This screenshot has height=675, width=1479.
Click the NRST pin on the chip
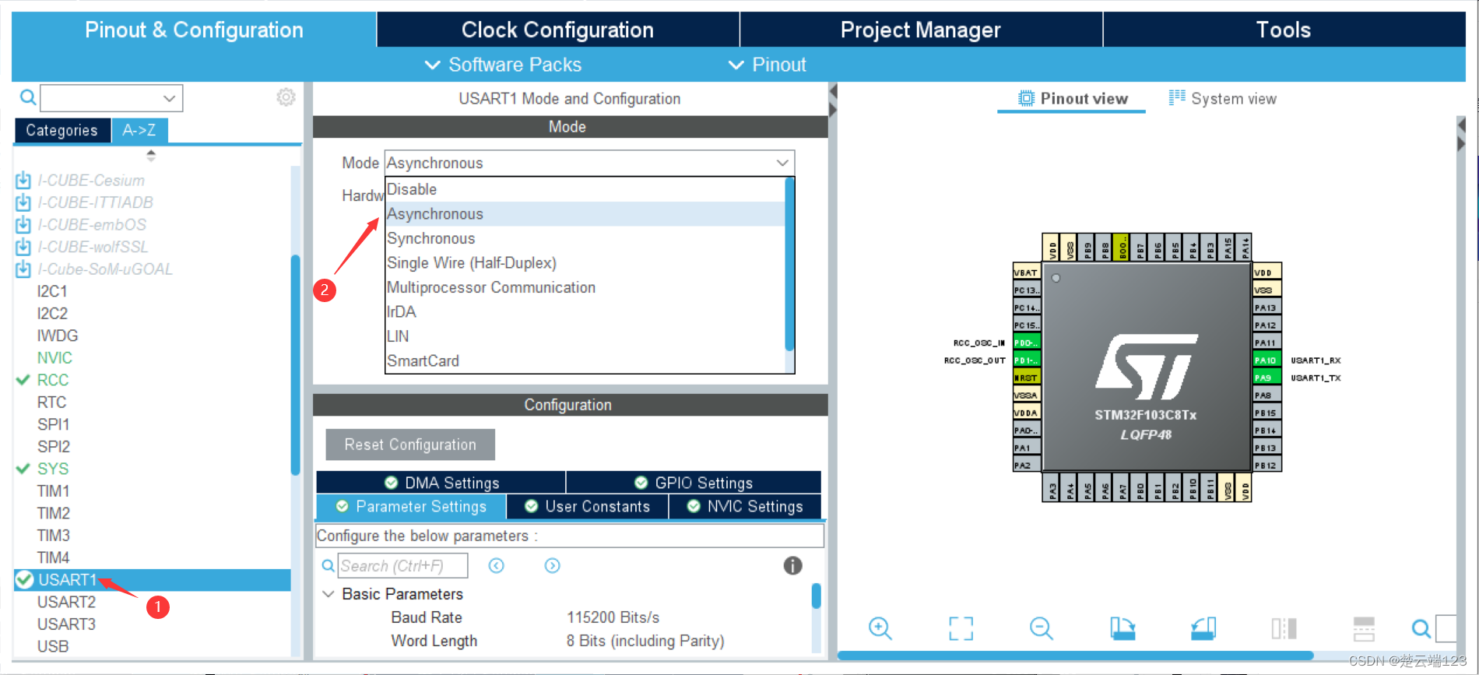pyautogui.click(x=1027, y=378)
